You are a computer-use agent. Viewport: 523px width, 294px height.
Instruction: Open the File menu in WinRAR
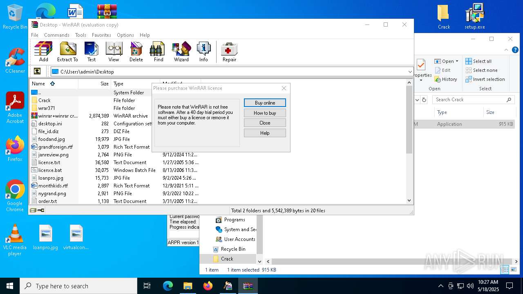click(x=35, y=35)
